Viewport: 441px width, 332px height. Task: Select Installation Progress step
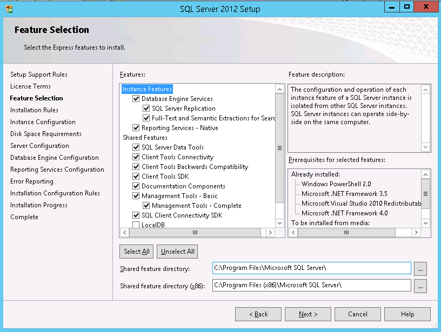(x=39, y=205)
